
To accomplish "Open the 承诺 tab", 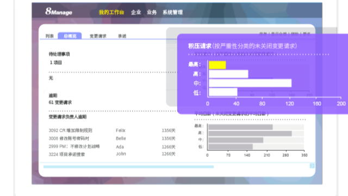I will (x=122, y=36).
